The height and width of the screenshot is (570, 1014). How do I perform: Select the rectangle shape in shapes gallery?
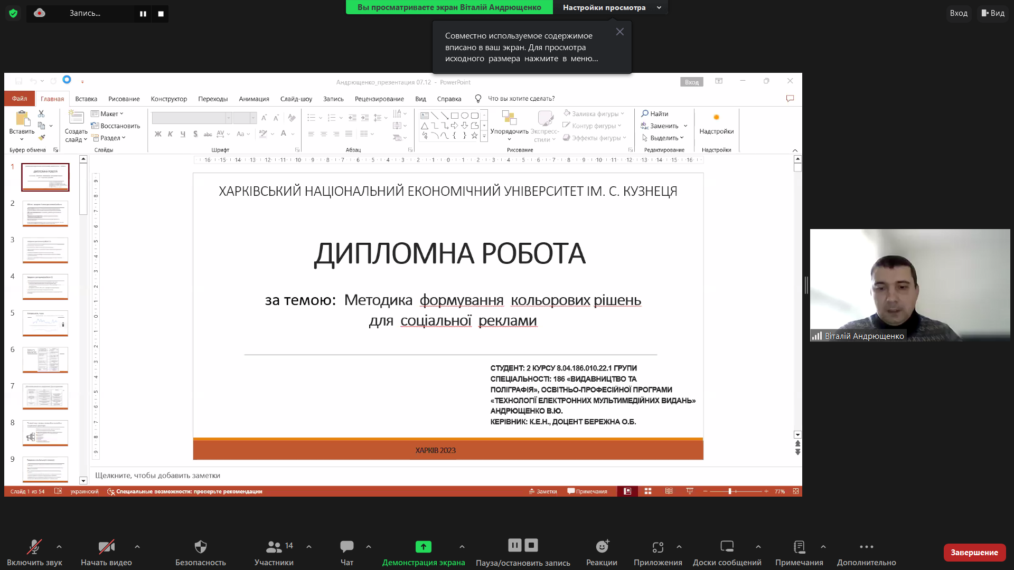454,116
